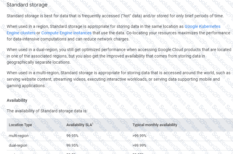The height and width of the screenshot is (154, 233).
Task: Click the sentence 'The availability of Standard storage data is:'
Action: (x=47, y=111)
